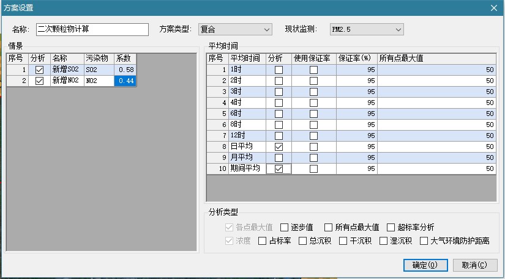This screenshot has height=279, width=505.
Task: Toggle 分析 checkbox for 日平均 row
Action: [279, 147]
